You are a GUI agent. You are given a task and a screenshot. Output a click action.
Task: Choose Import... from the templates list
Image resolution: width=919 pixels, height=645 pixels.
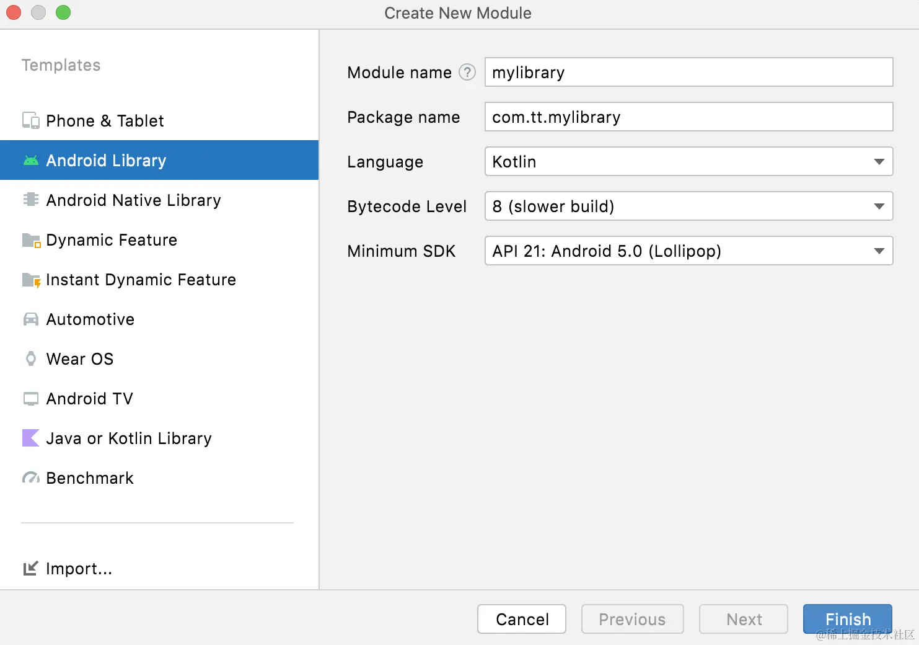click(79, 569)
